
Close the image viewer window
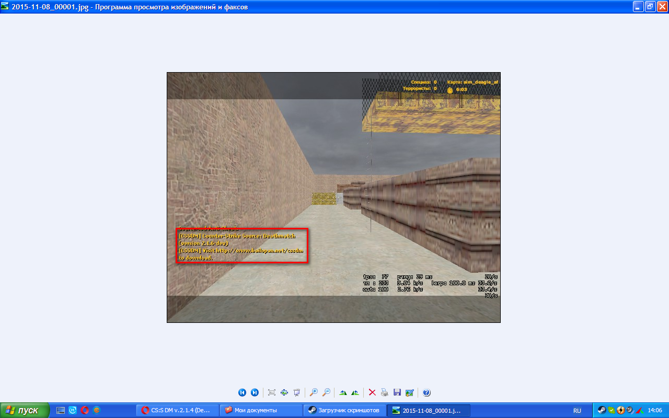pyautogui.click(x=662, y=7)
